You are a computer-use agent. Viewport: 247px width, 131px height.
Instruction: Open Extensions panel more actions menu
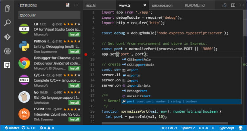coord(76,5)
